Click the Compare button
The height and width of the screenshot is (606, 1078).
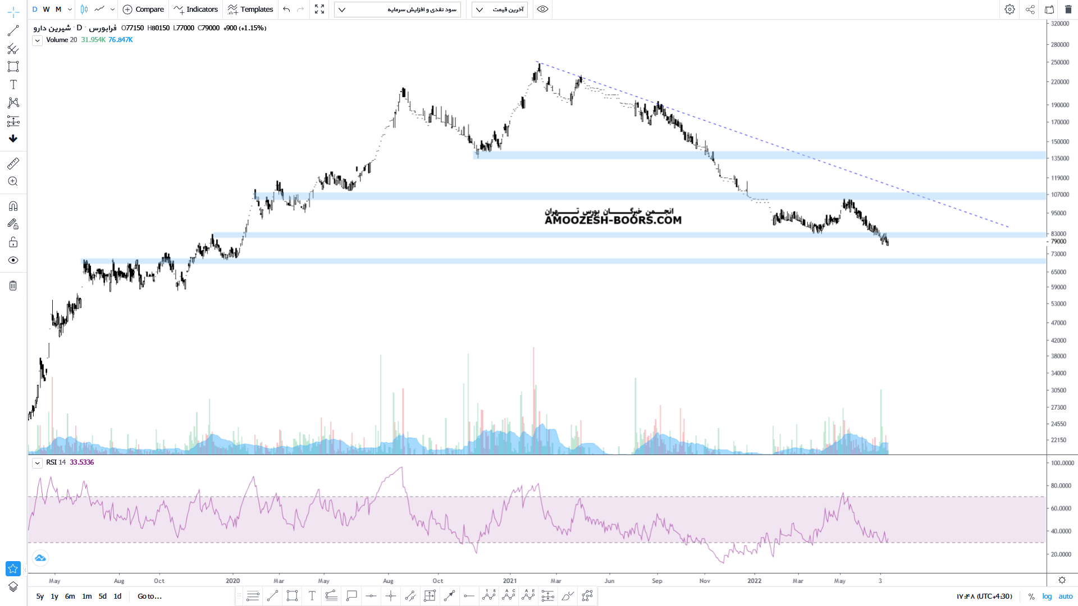[x=143, y=10]
